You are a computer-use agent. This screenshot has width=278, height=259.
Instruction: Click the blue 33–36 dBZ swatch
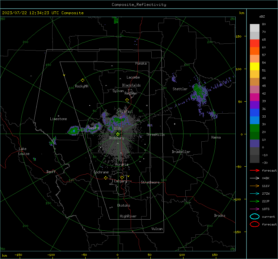255,113
